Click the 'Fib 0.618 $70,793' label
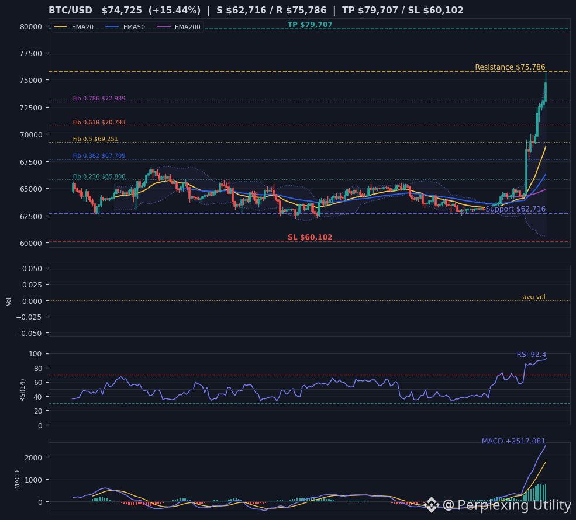576x520 pixels. coord(99,122)
